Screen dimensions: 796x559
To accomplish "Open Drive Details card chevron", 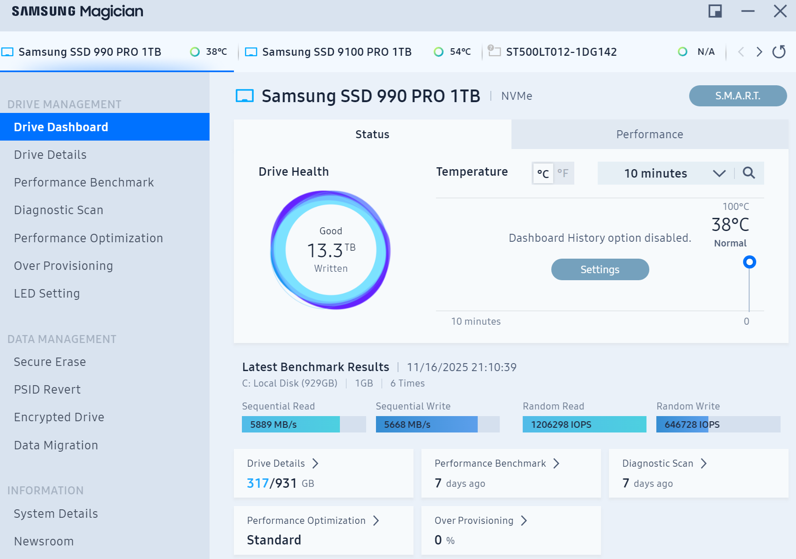I will click(315, 463).
